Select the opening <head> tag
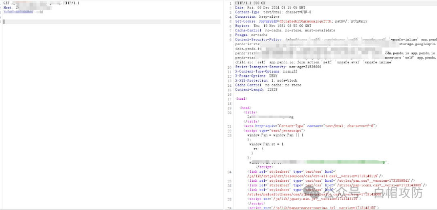 pos(246,108)
